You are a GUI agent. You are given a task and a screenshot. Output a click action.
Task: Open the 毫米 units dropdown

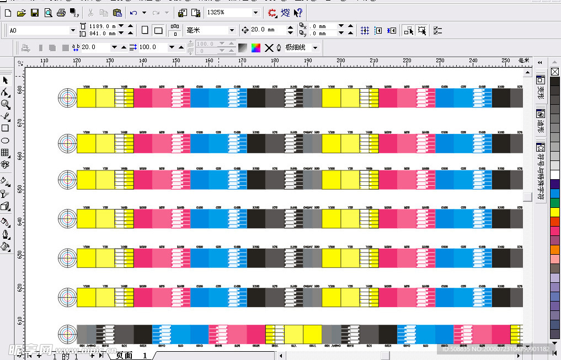point(232,30)
